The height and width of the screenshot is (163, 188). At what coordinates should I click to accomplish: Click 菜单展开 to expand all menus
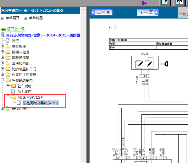coord(13,18)
